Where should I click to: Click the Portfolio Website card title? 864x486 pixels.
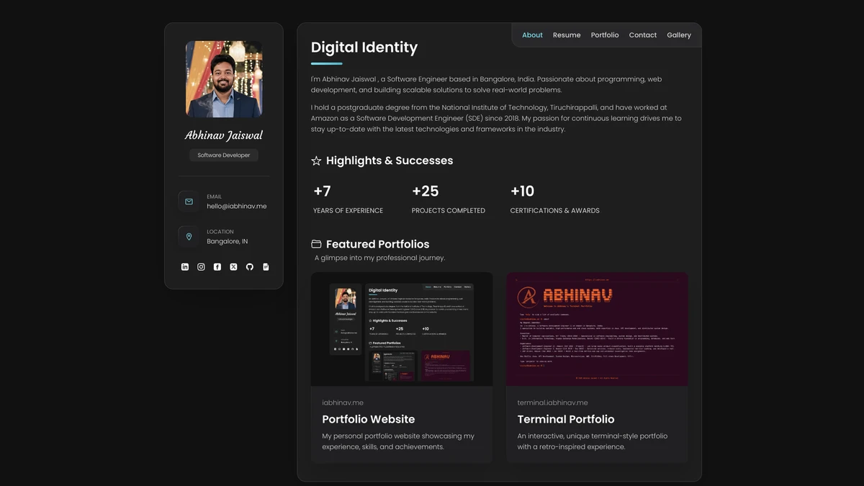point(369,419)
